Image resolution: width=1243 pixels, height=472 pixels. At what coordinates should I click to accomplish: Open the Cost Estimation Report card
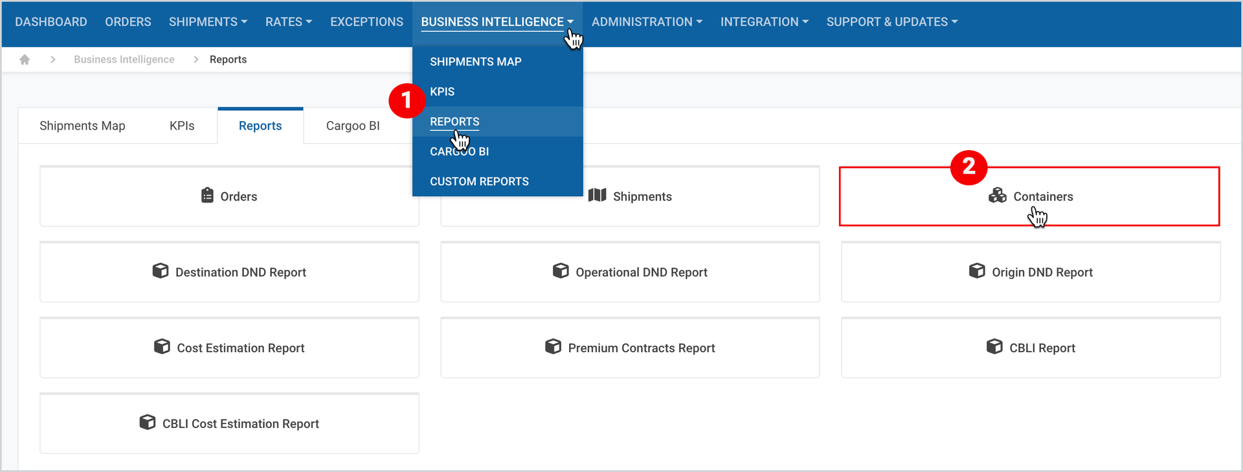(x=229, y=348)
